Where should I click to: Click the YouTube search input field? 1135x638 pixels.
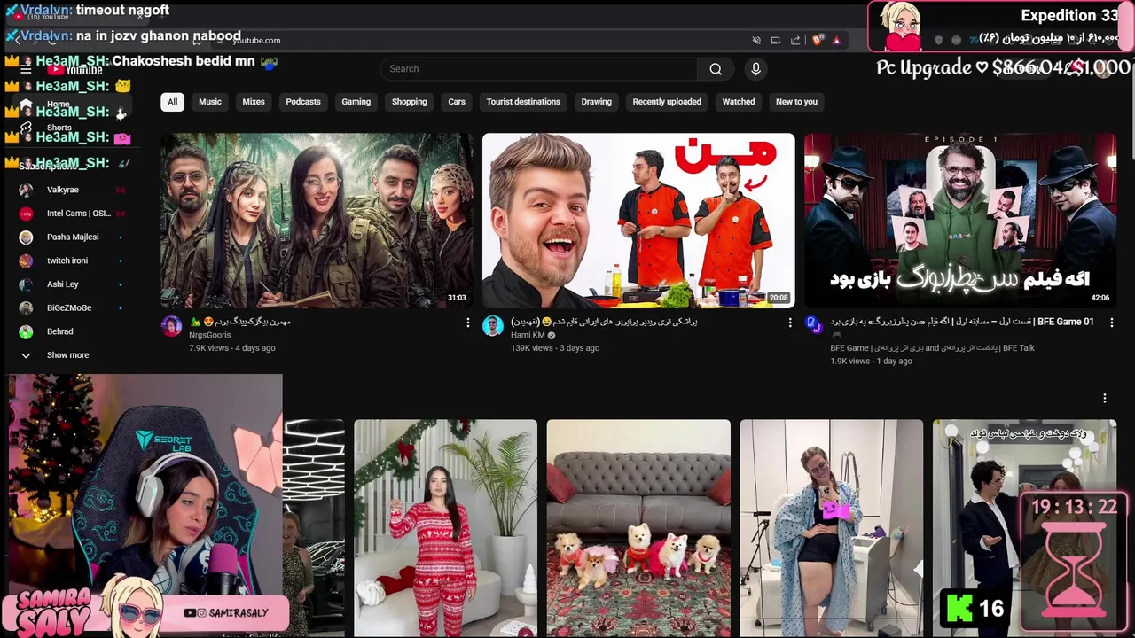[x=539, y=69]
